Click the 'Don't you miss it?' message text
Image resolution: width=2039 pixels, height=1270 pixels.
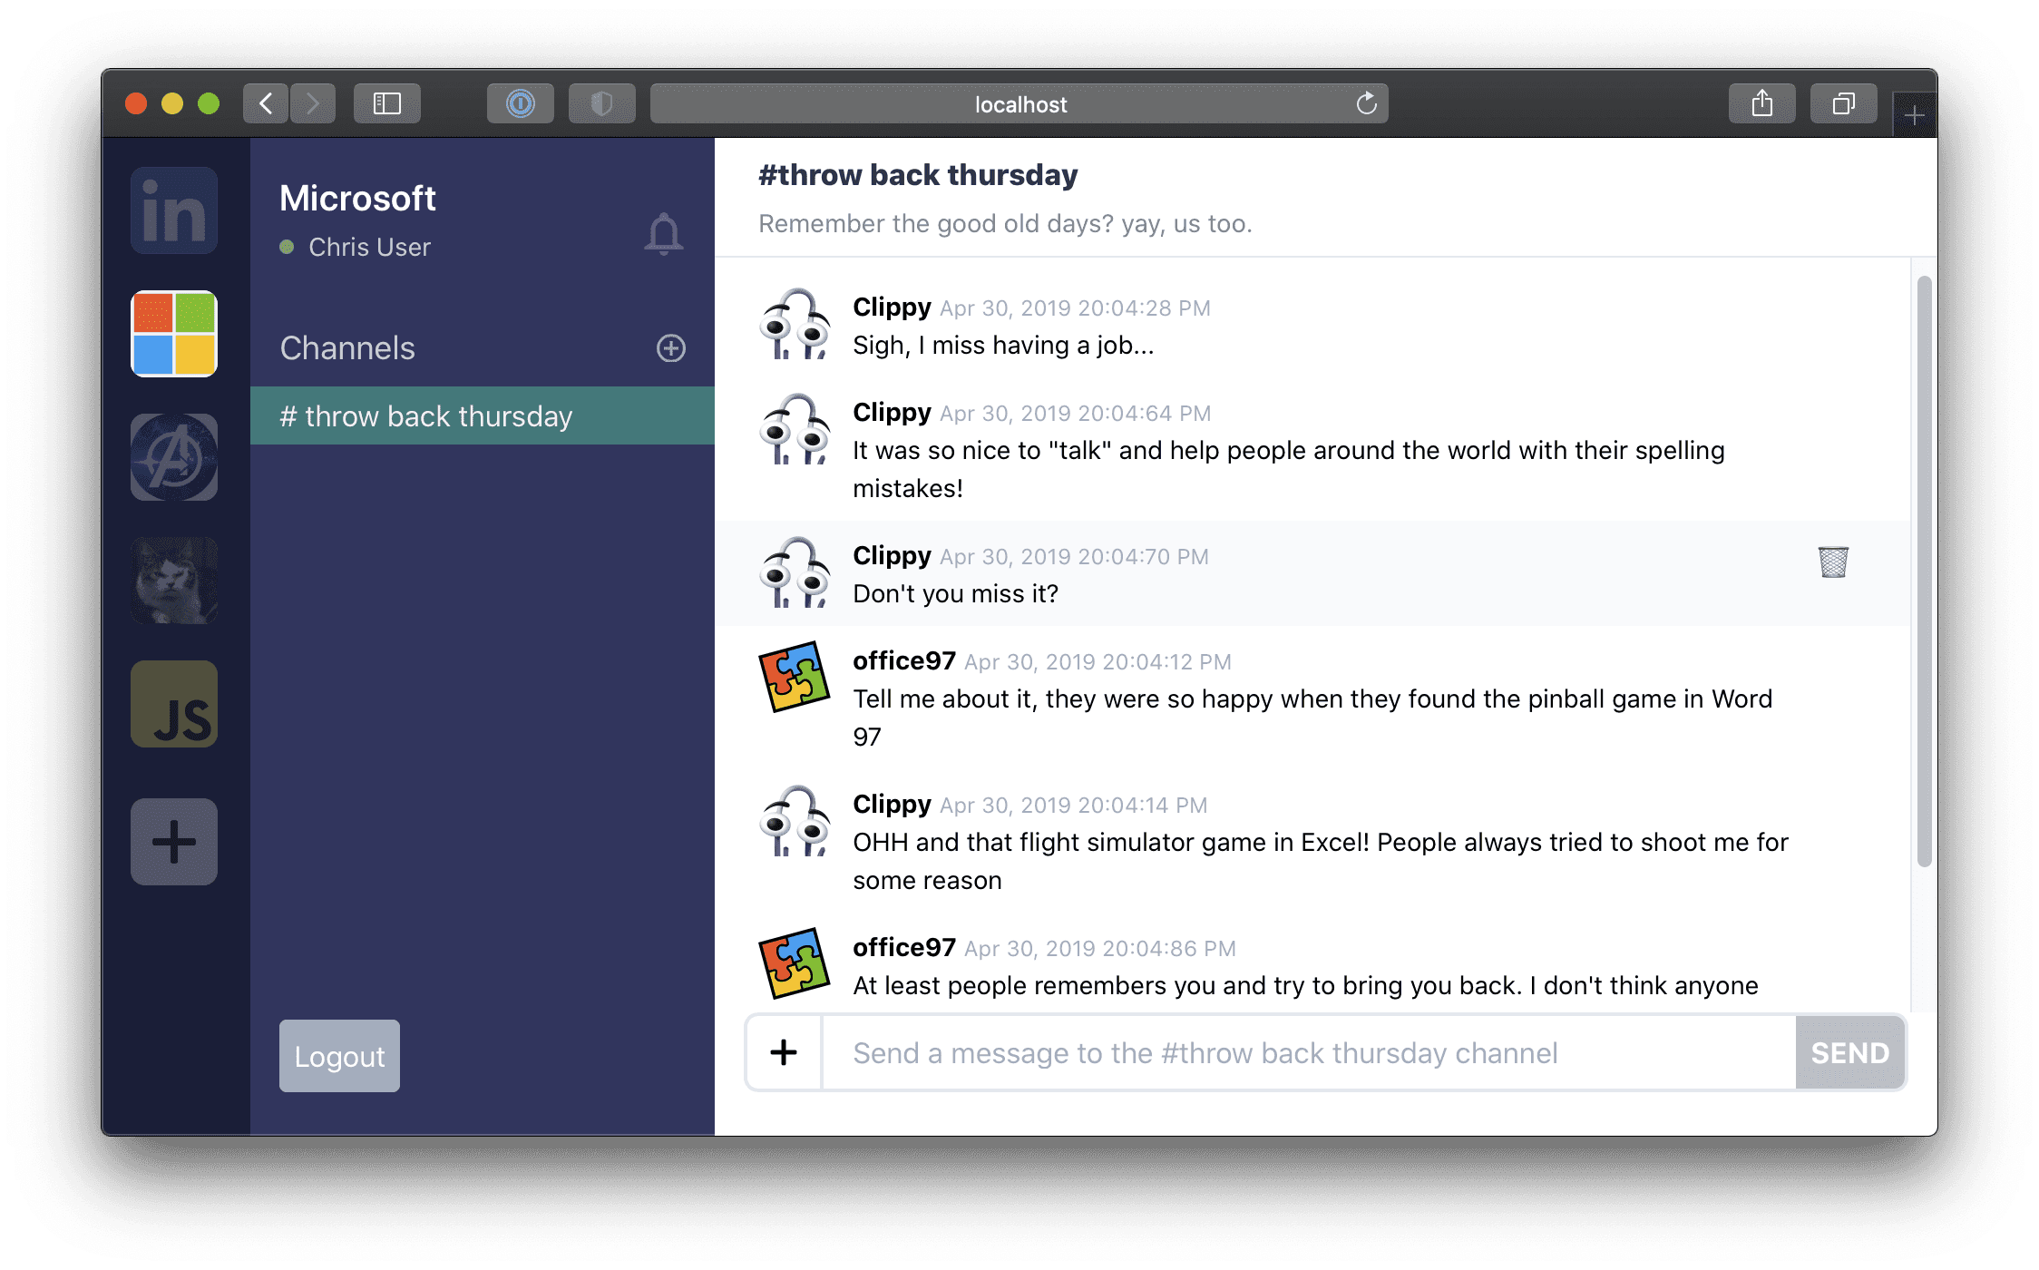[x=955, y=593]
